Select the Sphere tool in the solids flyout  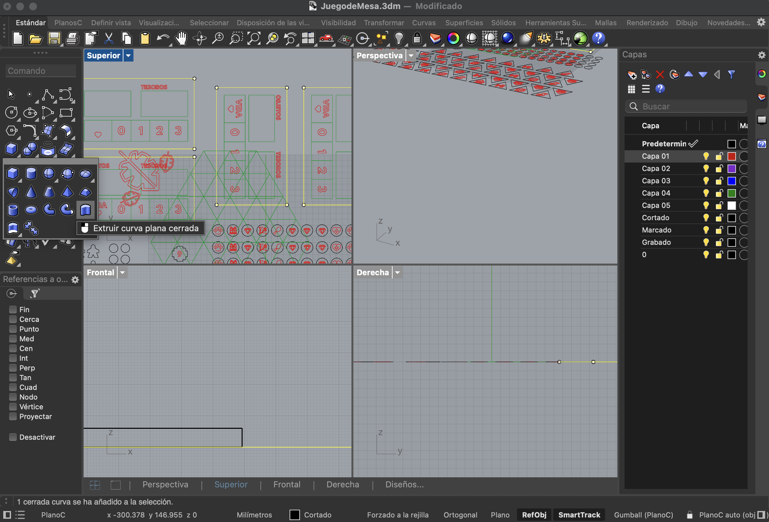pos(49,173)
